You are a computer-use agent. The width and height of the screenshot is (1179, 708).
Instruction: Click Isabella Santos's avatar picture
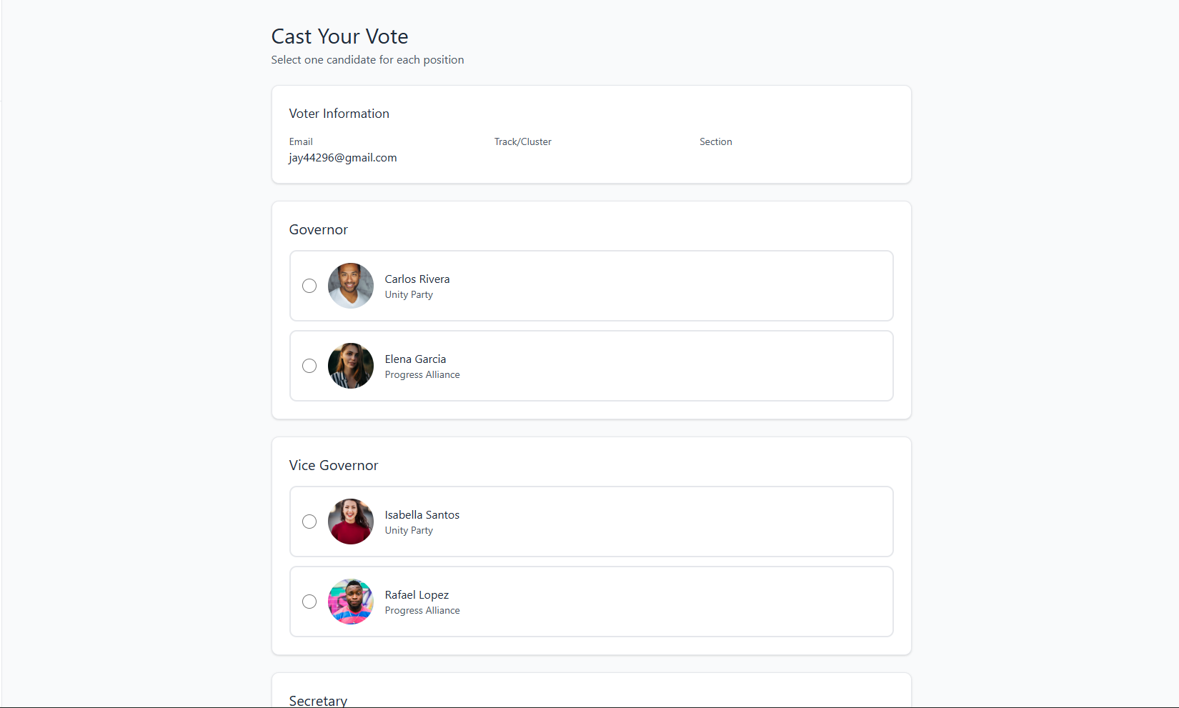[x=351, y=522]
